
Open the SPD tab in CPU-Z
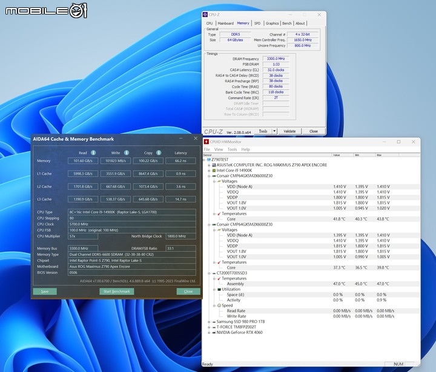[257, 24]
